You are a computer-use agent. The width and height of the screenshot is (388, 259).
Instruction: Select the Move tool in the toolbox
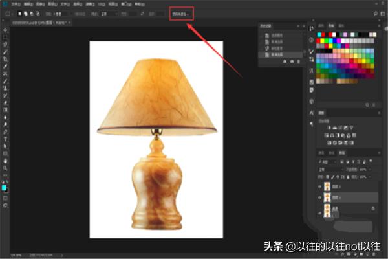click(x=5, y=30)
